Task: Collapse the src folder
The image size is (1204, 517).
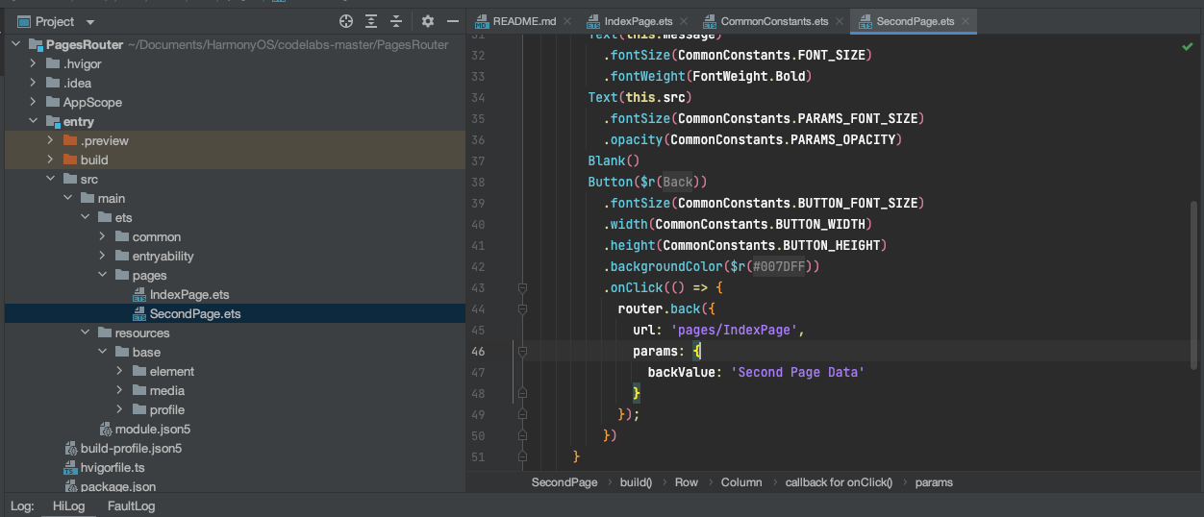Action: click(x=51, y=179)
